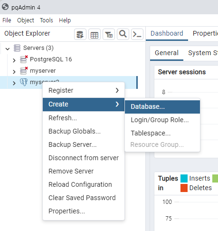Screen dimensions: 218x231
Task: Open the Object menu
Action: pyautogui.click(x=26, y=20)
